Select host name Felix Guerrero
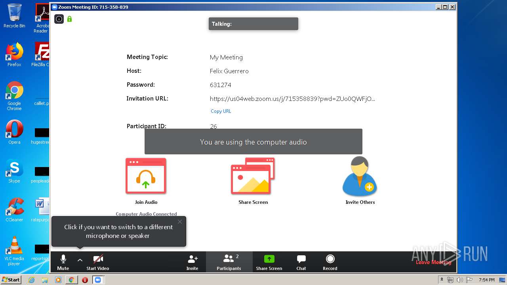 (229, 71)
